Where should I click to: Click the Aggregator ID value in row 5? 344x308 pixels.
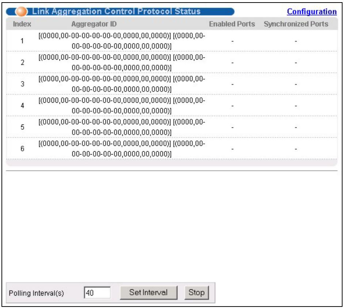[x=122, y=127]
